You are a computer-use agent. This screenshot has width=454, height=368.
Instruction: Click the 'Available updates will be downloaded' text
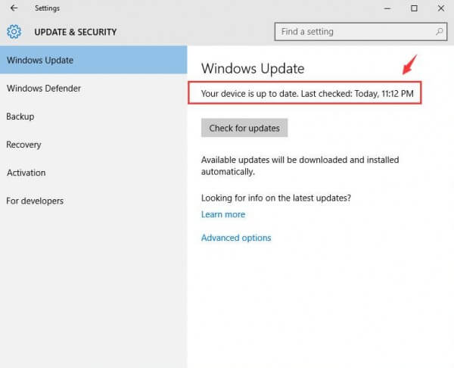click(300, 166)
